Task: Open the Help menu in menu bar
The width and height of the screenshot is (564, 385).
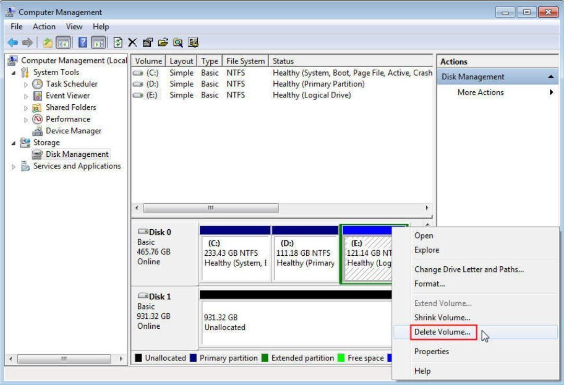Action: [x=101, y=27]
